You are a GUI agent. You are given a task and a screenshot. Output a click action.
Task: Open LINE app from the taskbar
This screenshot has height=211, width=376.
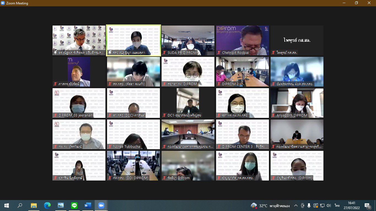(74, 206)
